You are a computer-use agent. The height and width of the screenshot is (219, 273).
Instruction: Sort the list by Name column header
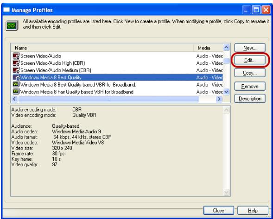pyautogui.click(x=102, y=48)
